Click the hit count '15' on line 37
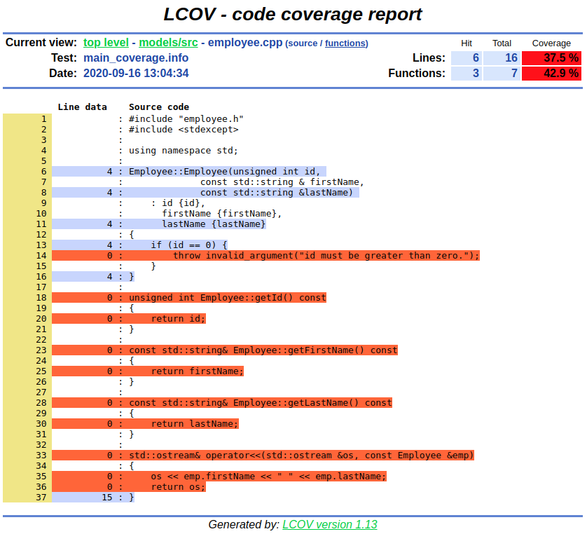This screenshot has width=587, height=534. tap(107, 498)
